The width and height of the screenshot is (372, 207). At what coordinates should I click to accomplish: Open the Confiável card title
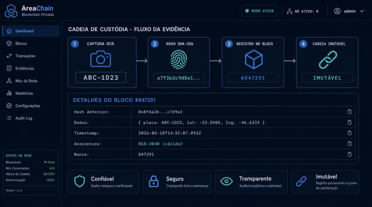pyautogui.click(x=102, y=179)
